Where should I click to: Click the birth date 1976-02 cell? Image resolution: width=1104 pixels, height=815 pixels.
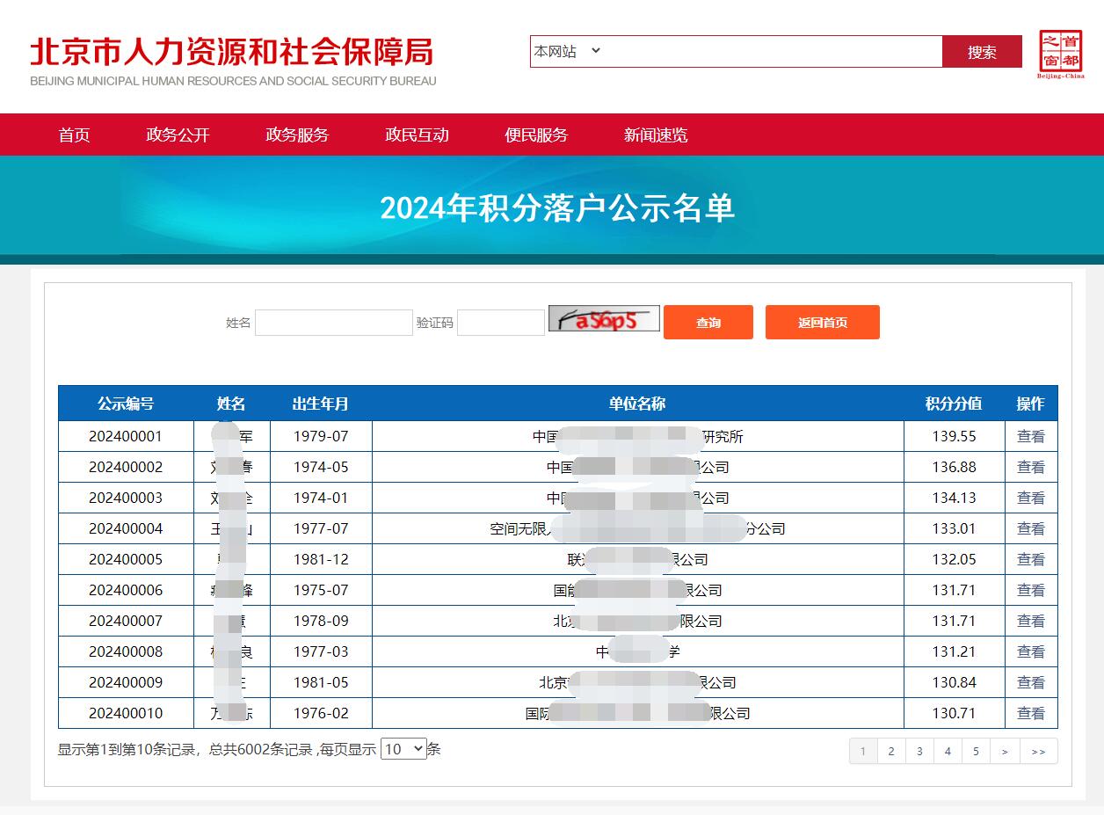[321, 713]
